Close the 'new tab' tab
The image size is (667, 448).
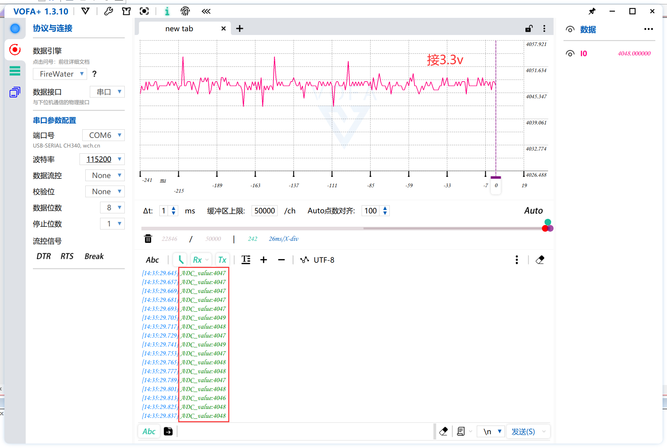click(223, 28)
